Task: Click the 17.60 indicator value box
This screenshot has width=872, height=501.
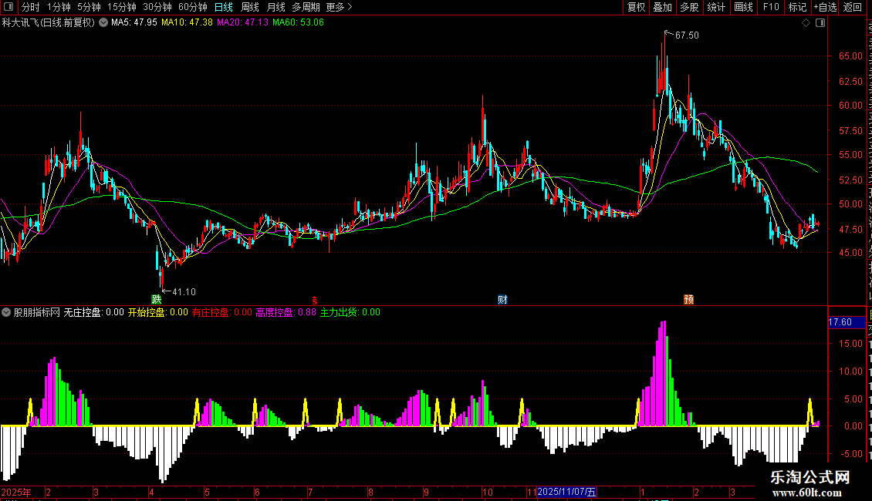Action: (x=847, y=322)
